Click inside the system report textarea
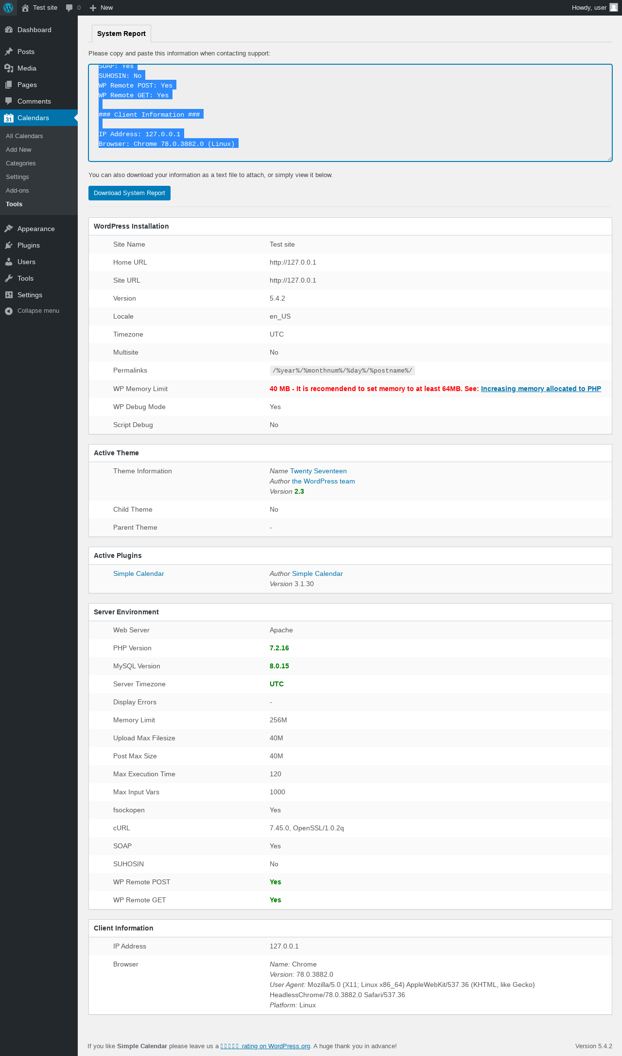The image size is (622, 1056). [x=350, y=113]
